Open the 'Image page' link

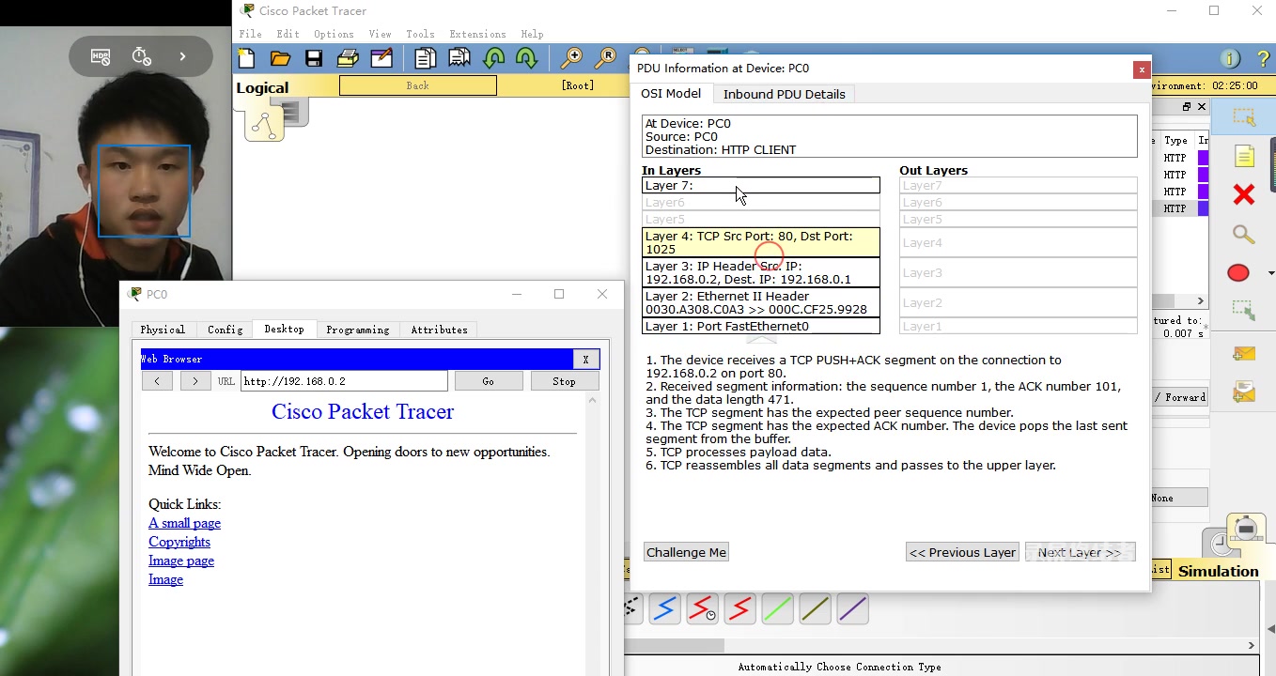pyautogui.click(x=181, y=561)
